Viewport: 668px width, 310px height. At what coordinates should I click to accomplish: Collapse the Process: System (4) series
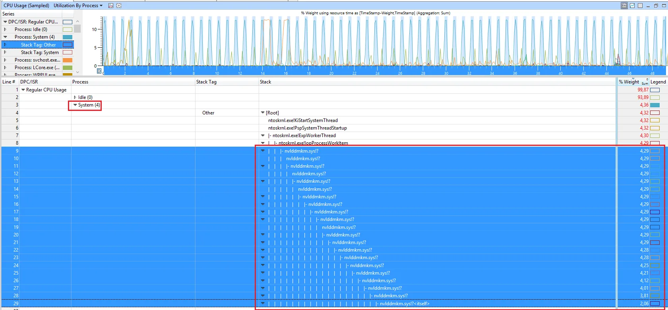pyautogui.click(x=5, y=37)
